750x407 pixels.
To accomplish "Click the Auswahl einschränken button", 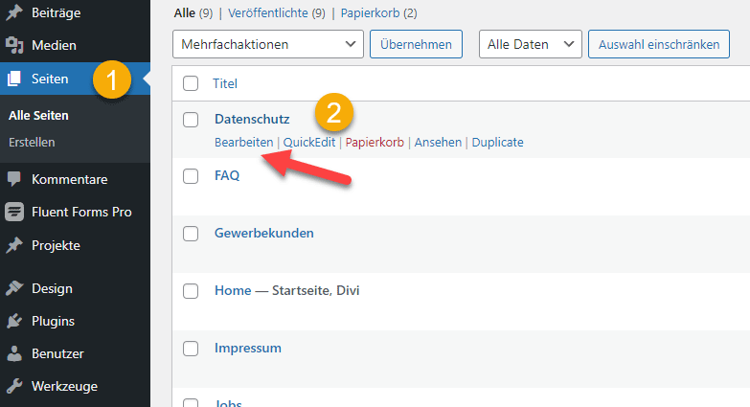I will 659,44.
